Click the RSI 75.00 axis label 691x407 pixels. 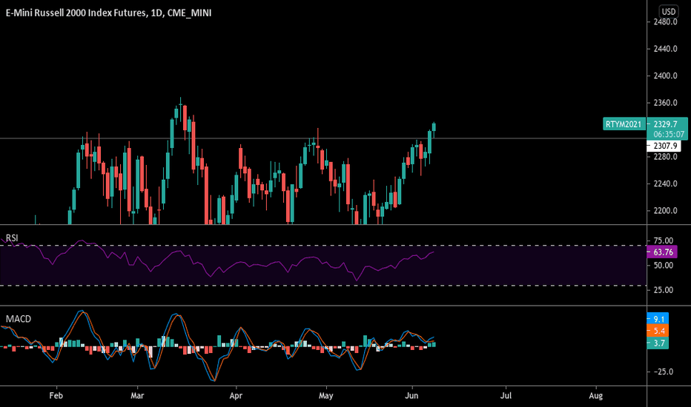pyautogui.click(x=664, y=240)
